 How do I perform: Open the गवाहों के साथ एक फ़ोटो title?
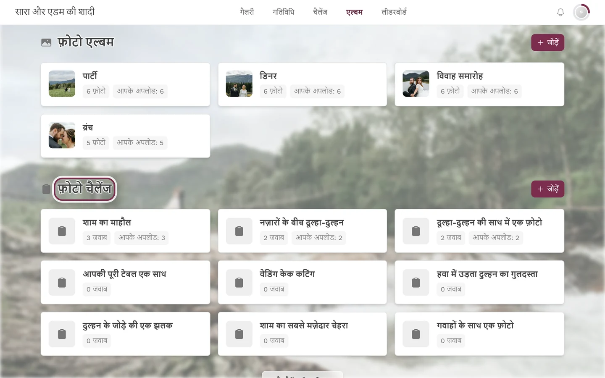tap(475, 325)
